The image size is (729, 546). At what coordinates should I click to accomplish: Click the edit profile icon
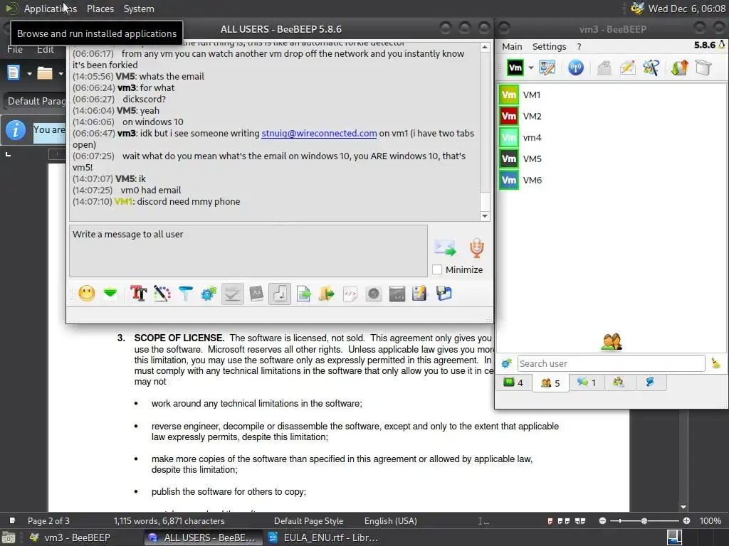(x=547, y=68)
